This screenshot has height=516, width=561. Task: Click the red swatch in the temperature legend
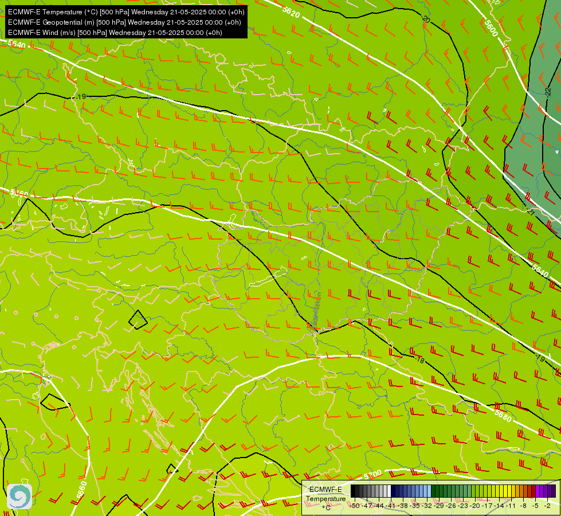[x=533, y=491]
